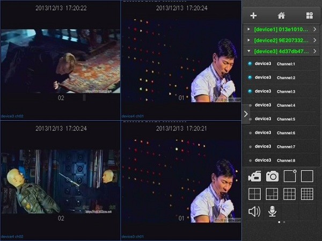Select the one-large-plus-small windows layout
Viewport: 322px width, 241px height.
(272, 194)
